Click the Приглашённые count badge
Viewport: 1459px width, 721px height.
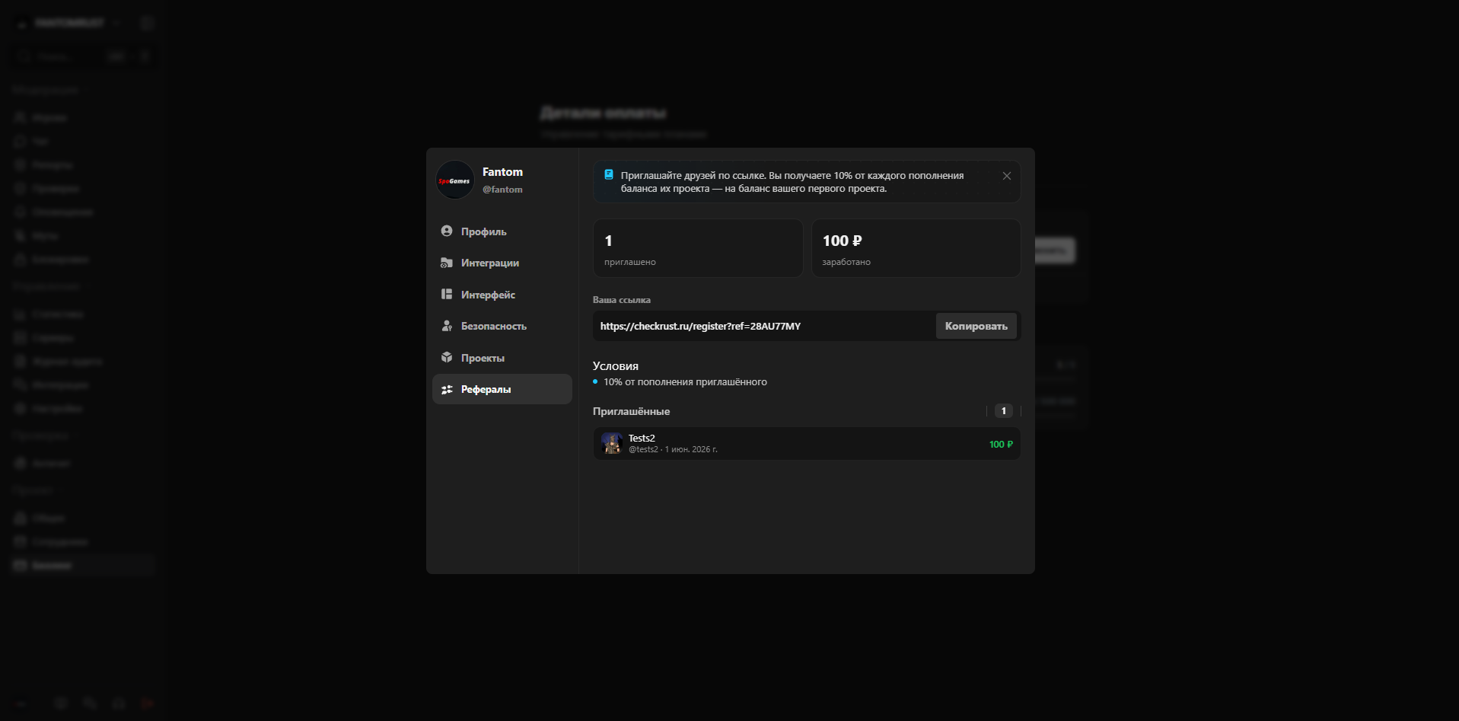1003,411
